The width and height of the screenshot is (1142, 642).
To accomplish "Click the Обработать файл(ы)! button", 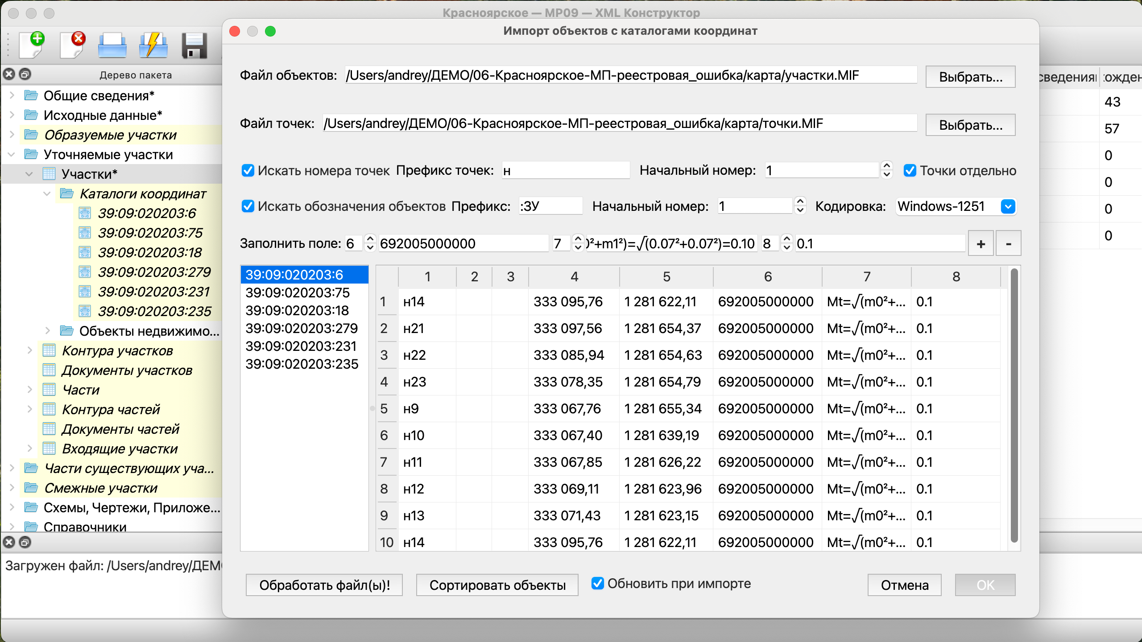I will click(x=324, y=585).
